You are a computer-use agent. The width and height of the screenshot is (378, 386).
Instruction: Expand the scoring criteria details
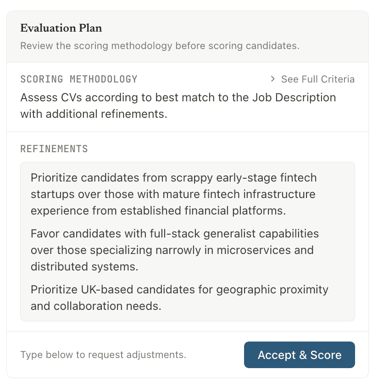(317, 79)
